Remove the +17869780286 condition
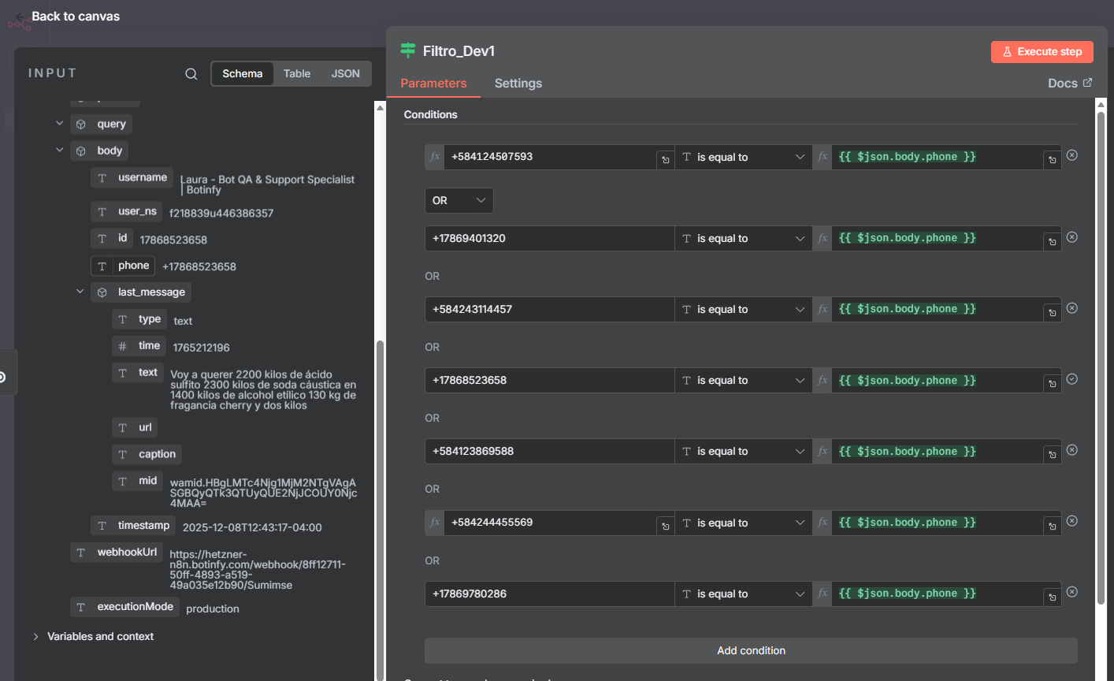 (x=1071, y=592)
